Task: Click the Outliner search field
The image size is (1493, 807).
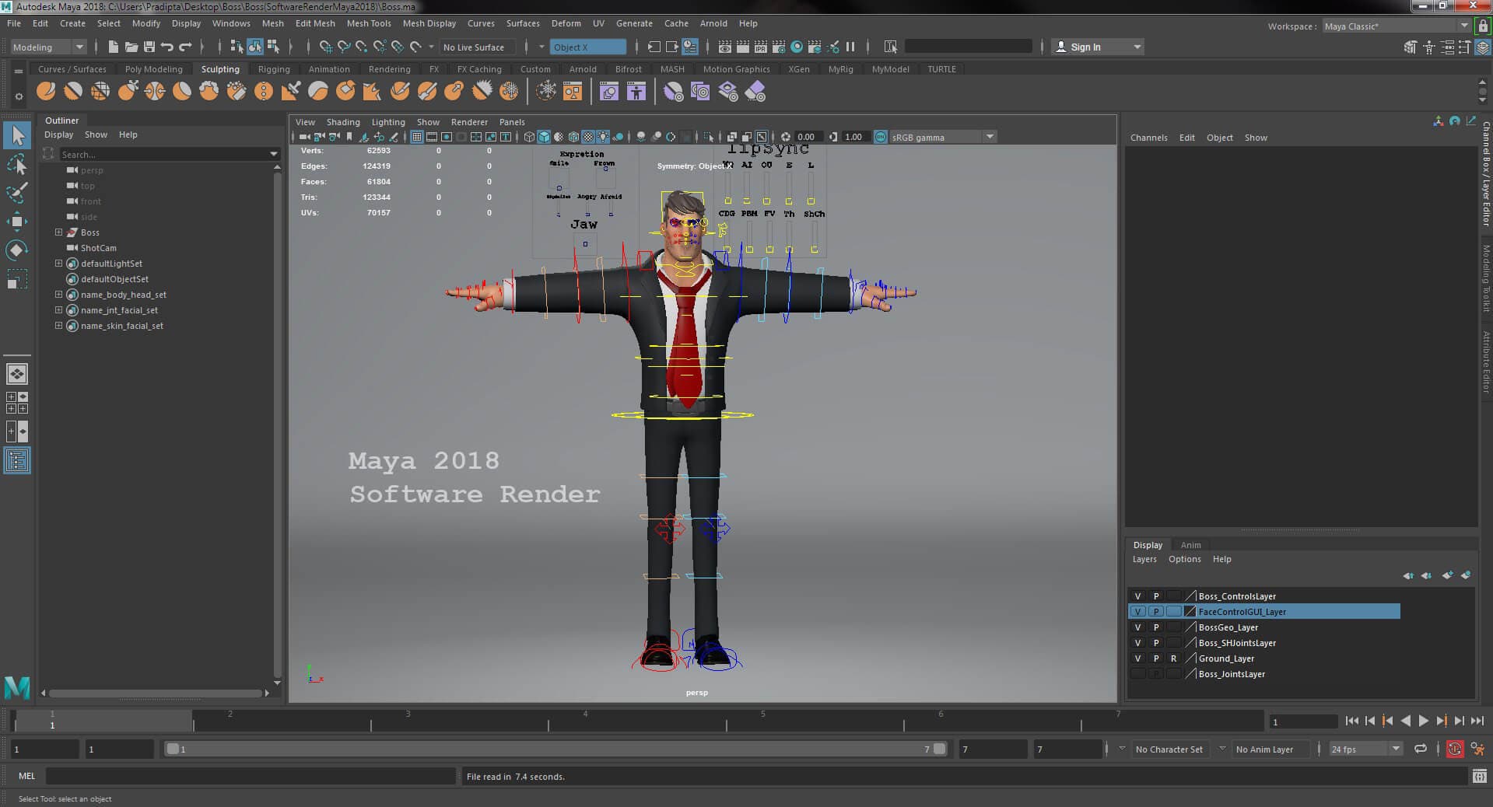Action: 169,154
